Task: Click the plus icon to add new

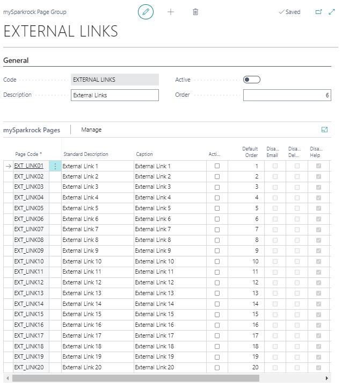Action: pos(171,12)
